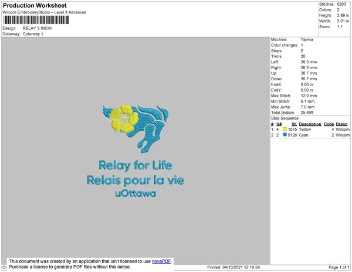Click the 'Purchase a license' notice line
This screenshot has height=272, width=352.
click(70, 267)
